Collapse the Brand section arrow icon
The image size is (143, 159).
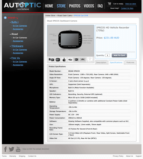point(5,18)
